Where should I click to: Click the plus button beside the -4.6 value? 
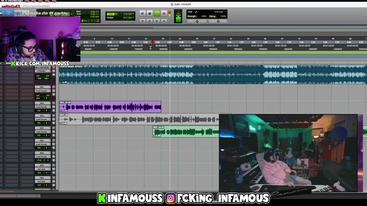[54, 173]
